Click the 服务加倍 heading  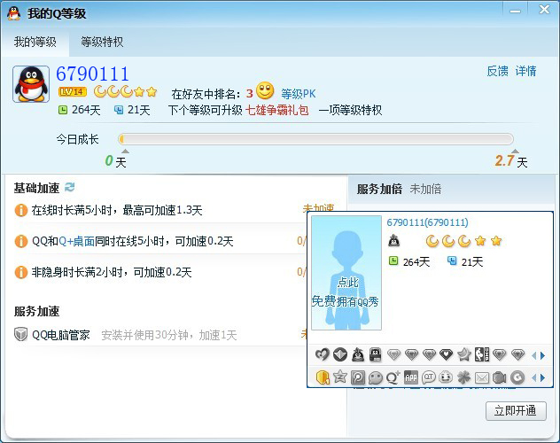point(379,189)
